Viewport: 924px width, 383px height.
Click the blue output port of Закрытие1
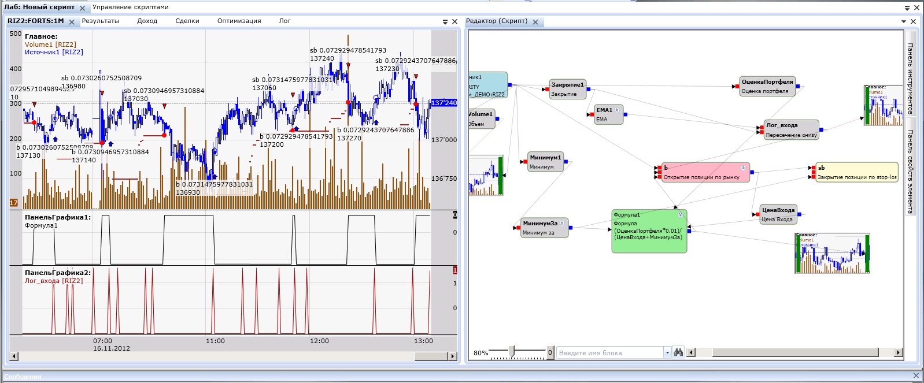point(589,89)
